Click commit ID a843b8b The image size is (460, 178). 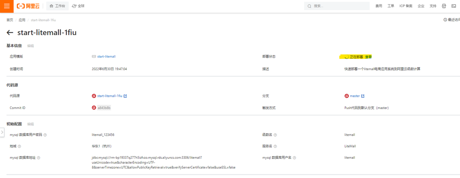[x=104, y=108]
